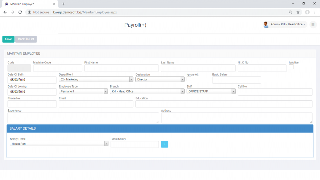320x180 pixels.
Task: Expand the Designation dropdown showing Director
Action: (182, 79)
